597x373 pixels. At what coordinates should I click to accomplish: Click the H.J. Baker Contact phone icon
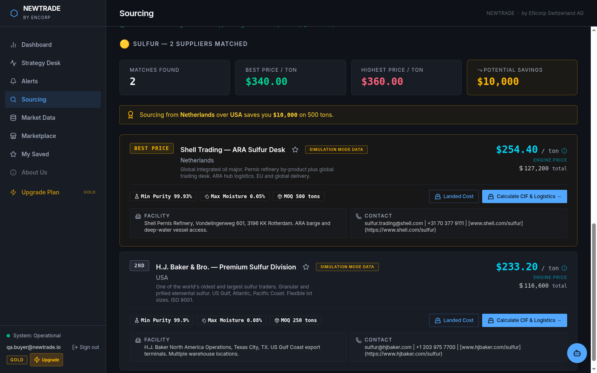coord(359,340)
